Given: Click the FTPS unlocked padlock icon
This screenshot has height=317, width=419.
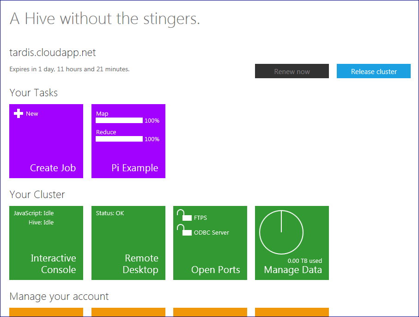Looking at the screenshot, I should click(184, 215).
